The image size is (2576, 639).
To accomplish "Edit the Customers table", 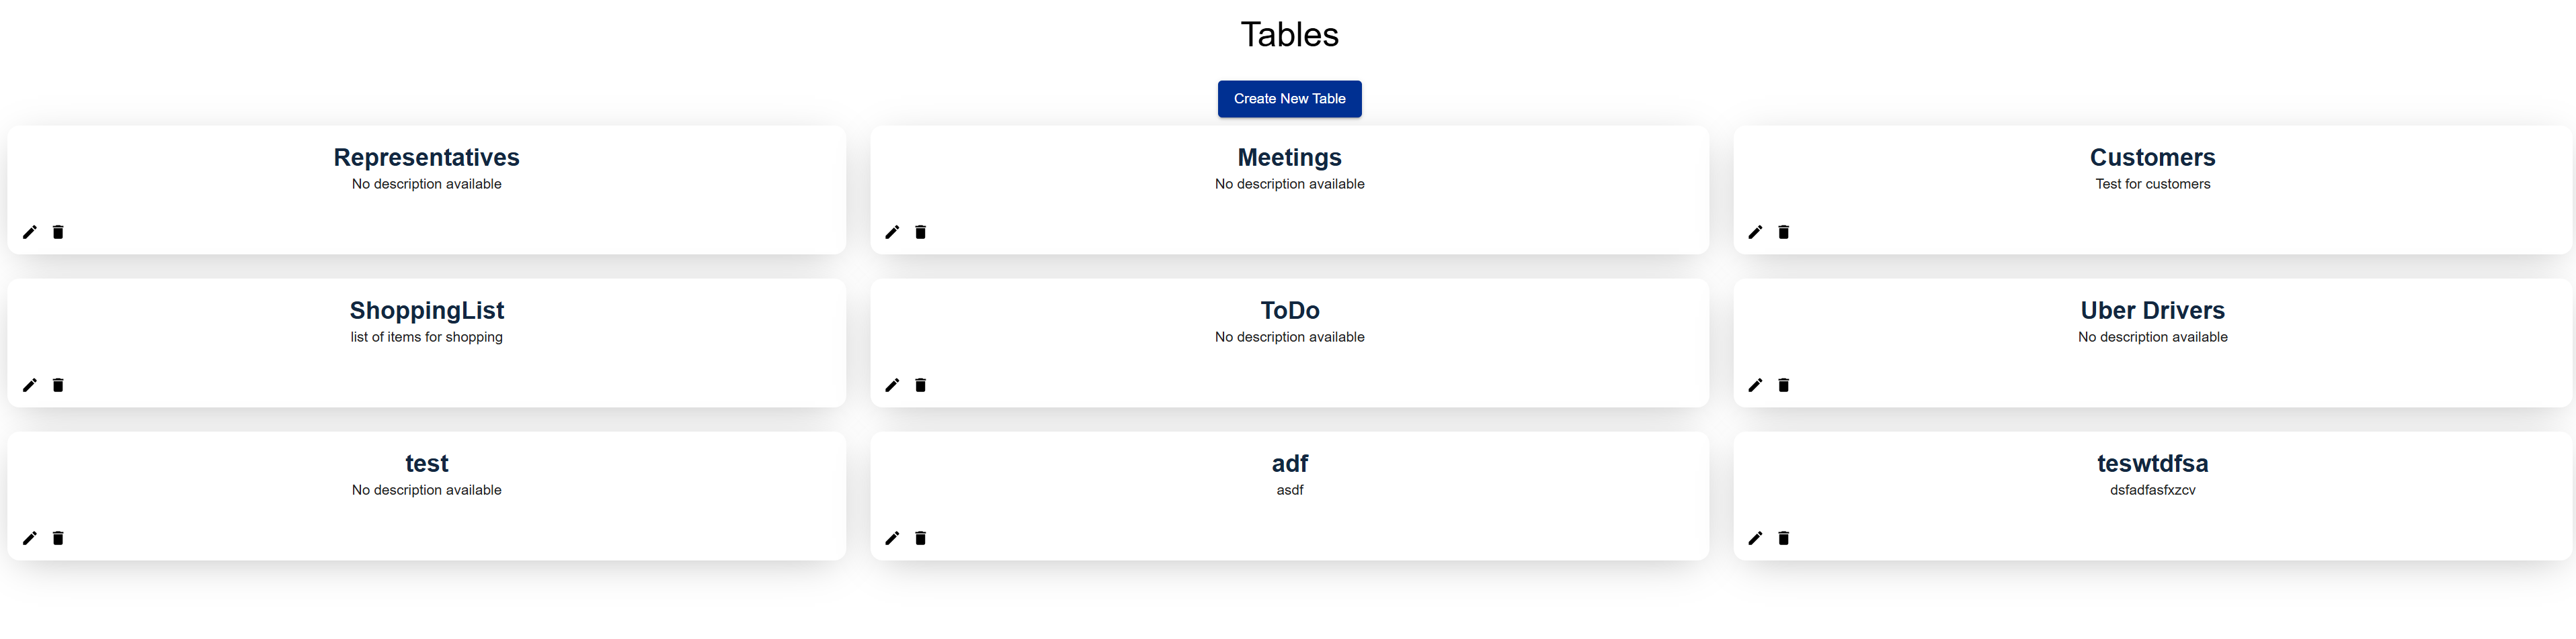I will click(x=1756, y=232).
